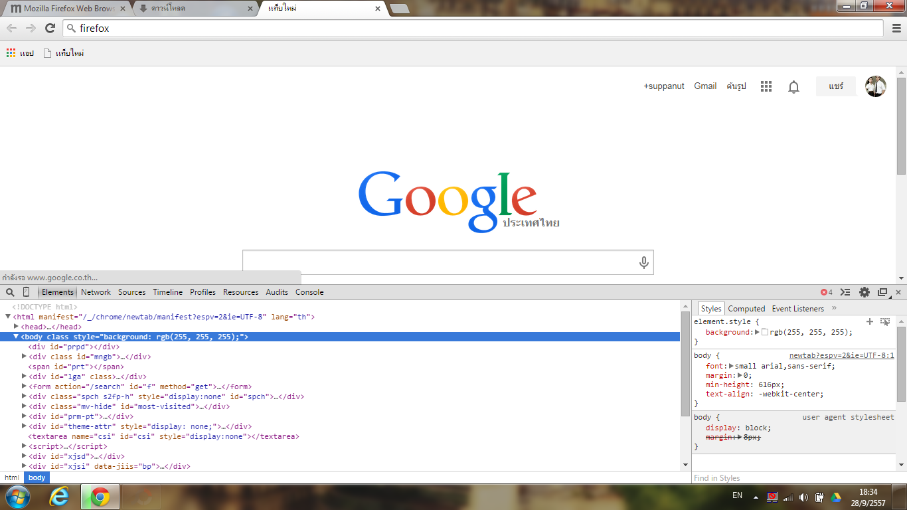Click the background color swatch in element.style

pos(765,332)
